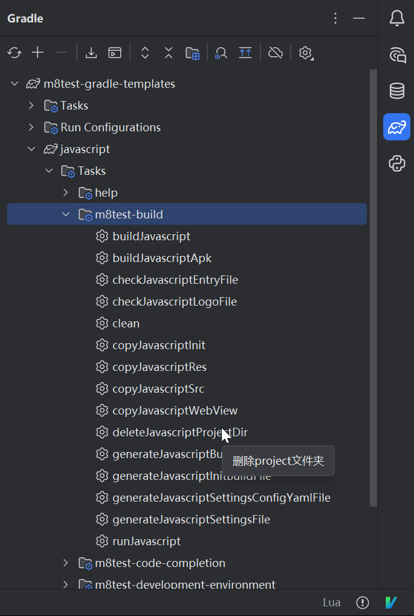Reload all Gradle projects
414x616 pixels.
[x=15, y=53]
